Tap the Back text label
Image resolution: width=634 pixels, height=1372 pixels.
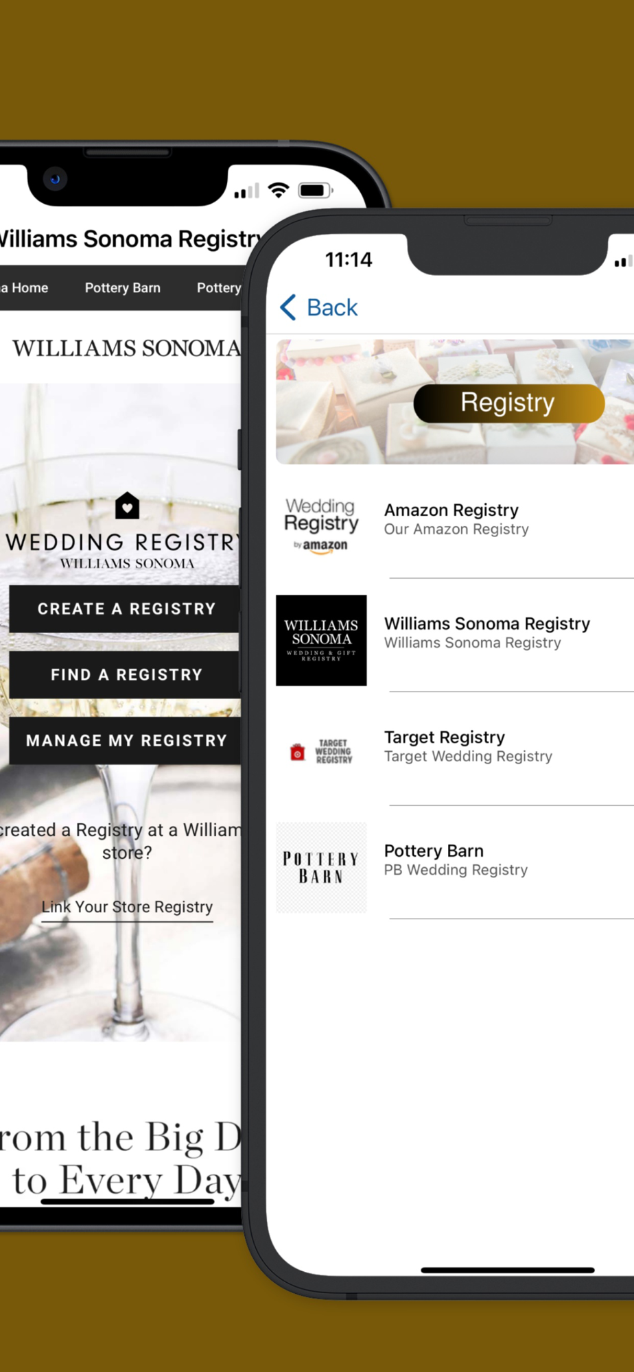pos(332,307)
